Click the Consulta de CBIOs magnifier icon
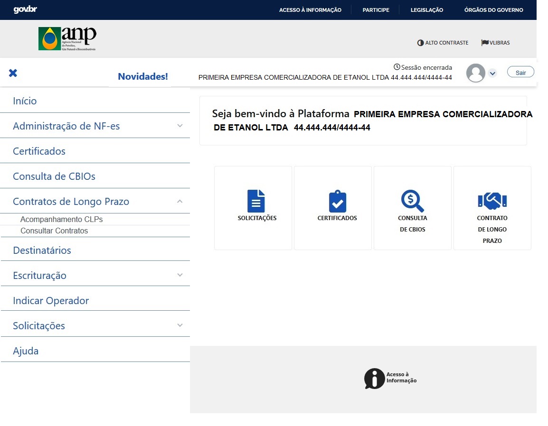 412,201
